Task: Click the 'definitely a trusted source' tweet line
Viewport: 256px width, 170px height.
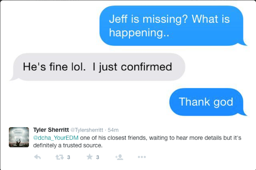Action: pyautogui.click(x=68, y=145)
